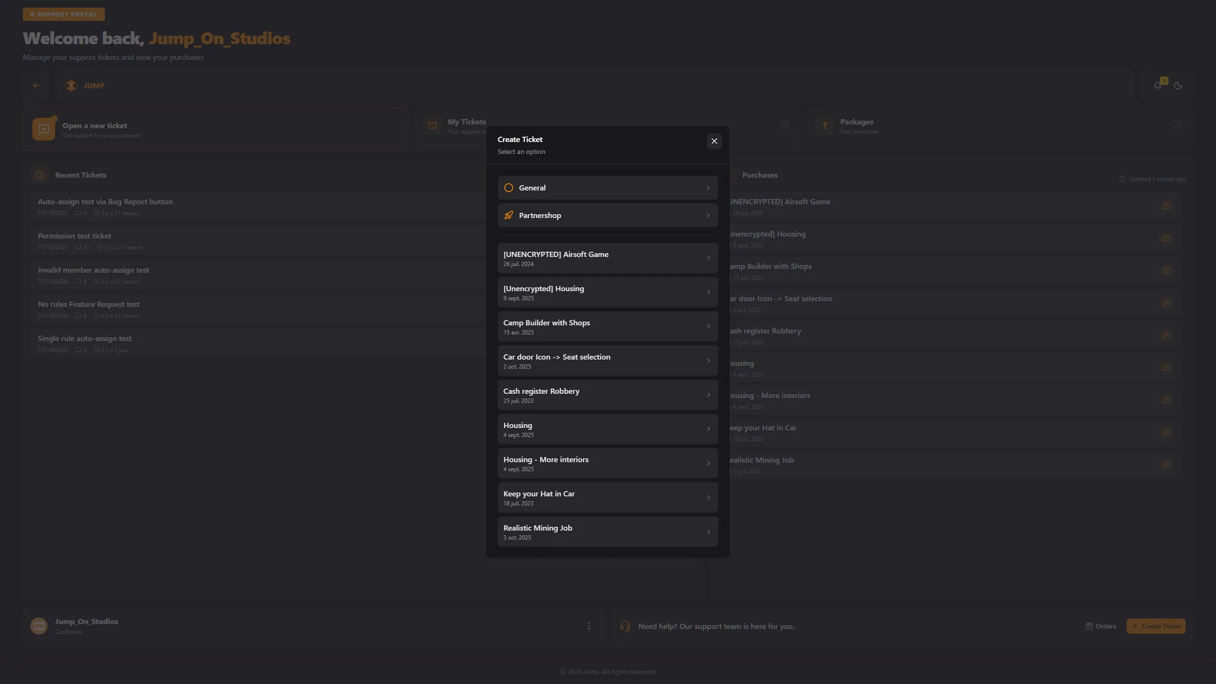This screenshot has width=1216, height=684.
Task: Click ticket icon for Unencrypted Housing purchase
Action: tap(1166, 238)
